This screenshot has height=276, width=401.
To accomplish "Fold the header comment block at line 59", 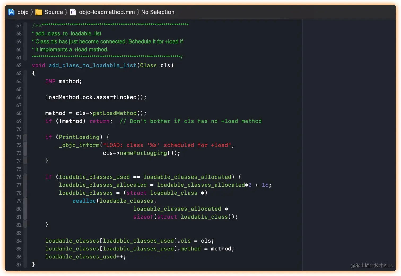I will coord(25,41).
